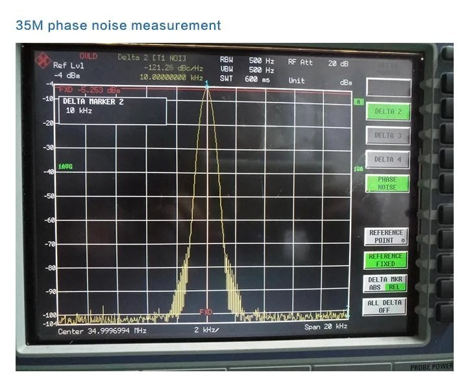468x381 pixels.
Task: Click the Span 20 kHz readout
Action: pyautogui.click(x=325, y=326)
